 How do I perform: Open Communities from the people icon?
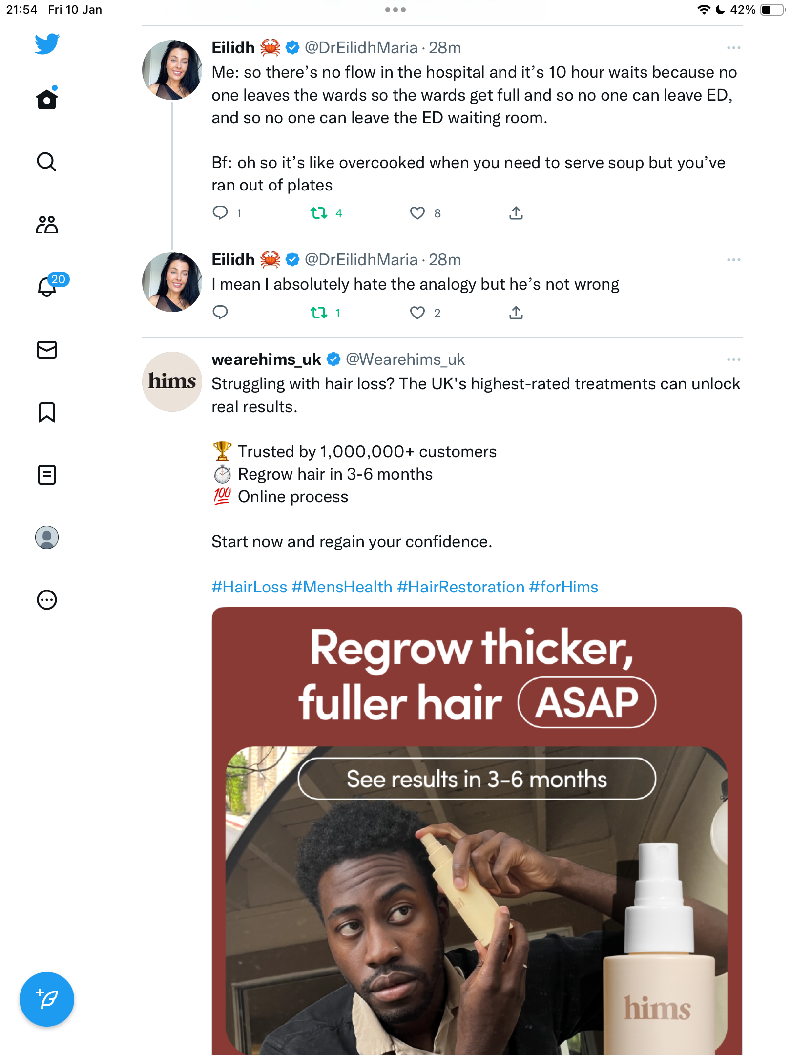pyautogui.click(x=47, y=225)
